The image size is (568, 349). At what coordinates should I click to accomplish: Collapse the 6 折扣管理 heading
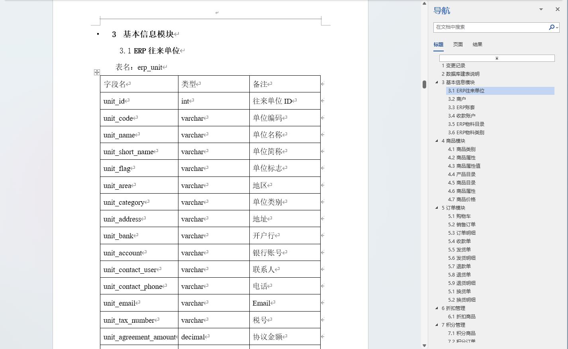click(437, 308)
